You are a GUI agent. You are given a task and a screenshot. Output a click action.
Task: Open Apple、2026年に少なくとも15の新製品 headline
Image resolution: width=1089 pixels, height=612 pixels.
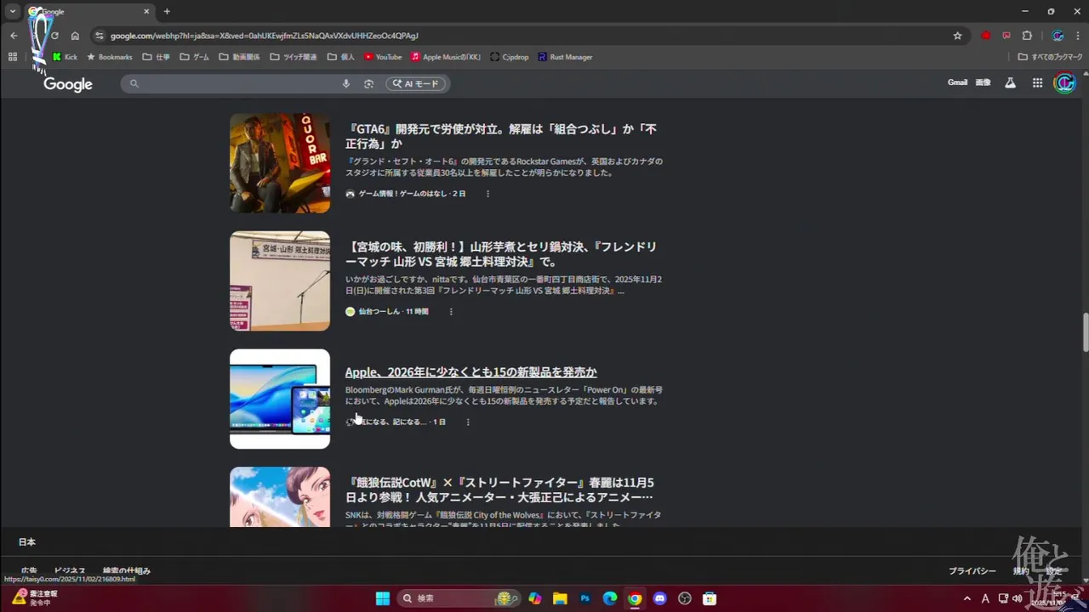click(x=470, y=371)
